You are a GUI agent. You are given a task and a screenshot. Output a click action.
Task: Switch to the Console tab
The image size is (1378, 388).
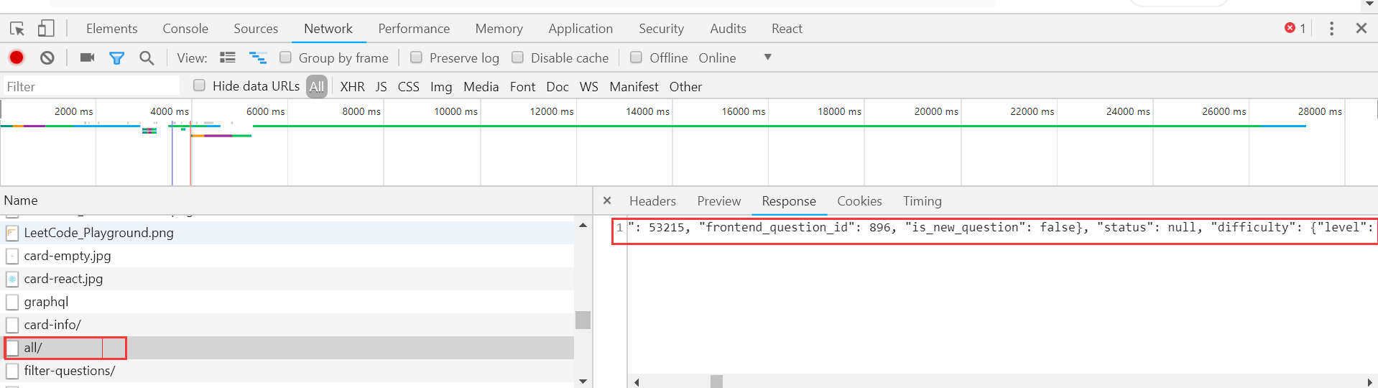(x=185, y=29)
